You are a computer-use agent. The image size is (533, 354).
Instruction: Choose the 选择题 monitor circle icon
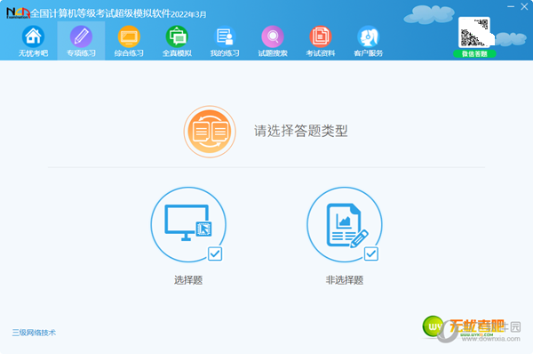tap(188, 225)
